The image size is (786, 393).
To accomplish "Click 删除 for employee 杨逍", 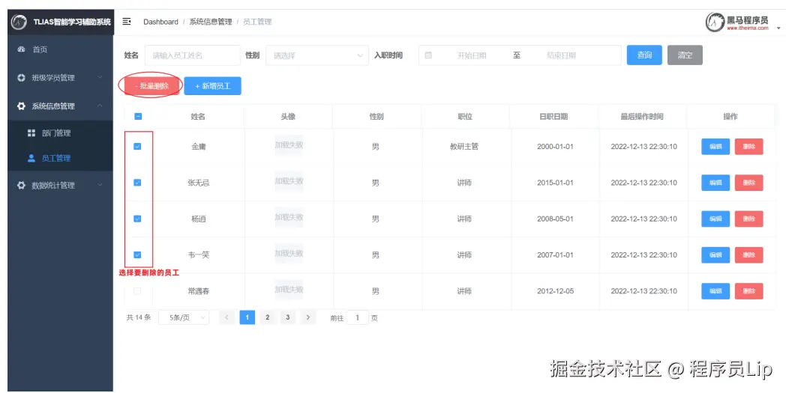I will [x=749, y=219].
